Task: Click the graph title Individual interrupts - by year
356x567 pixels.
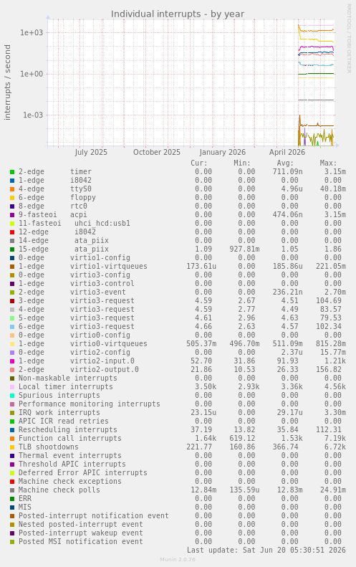Action: point(178,14)
